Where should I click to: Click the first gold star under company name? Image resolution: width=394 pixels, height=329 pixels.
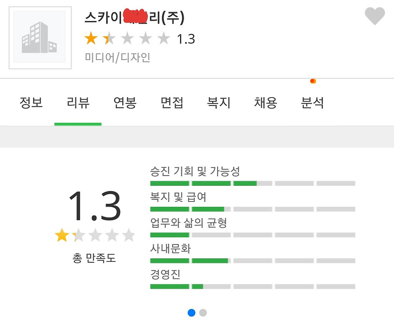pyautogui.click(x=91, y=39)
